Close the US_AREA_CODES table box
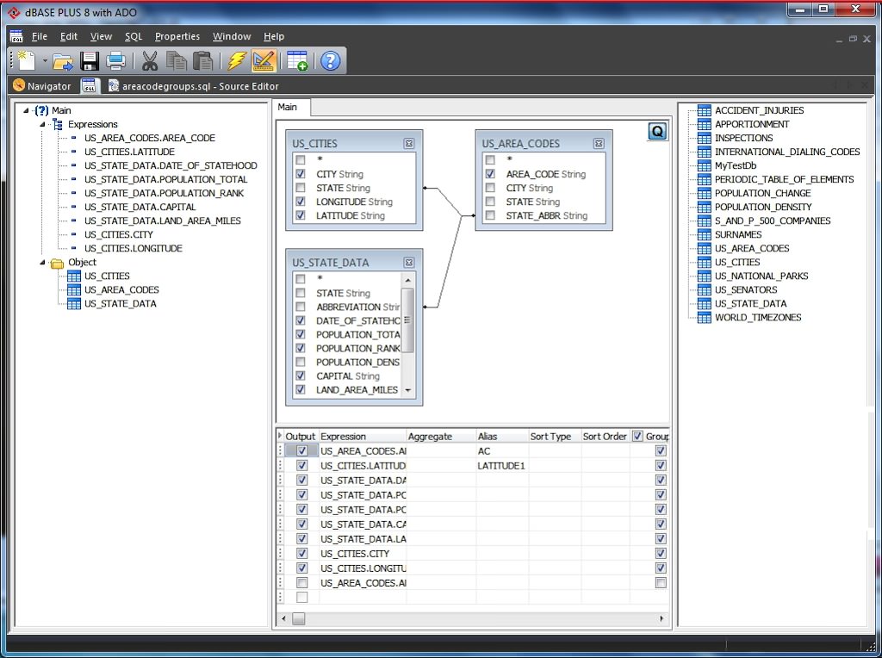This screenshot has width=882, height=658. tap(599, 144)
